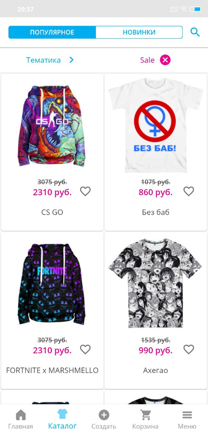Open the Меню hamburger icon
This screenshot has height=434, width=208.
tap(187, 415)
